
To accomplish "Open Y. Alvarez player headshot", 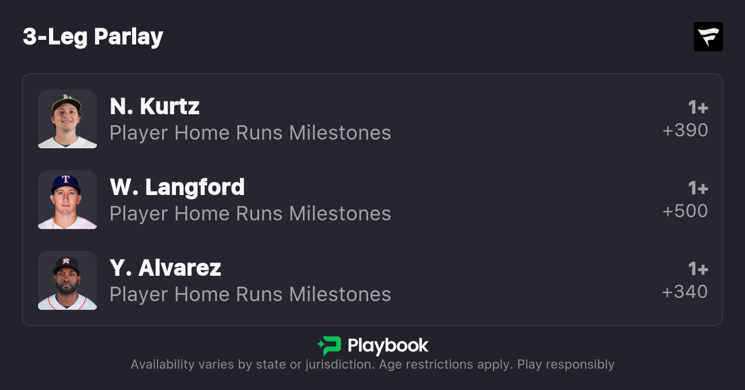I will coord(68,280).
